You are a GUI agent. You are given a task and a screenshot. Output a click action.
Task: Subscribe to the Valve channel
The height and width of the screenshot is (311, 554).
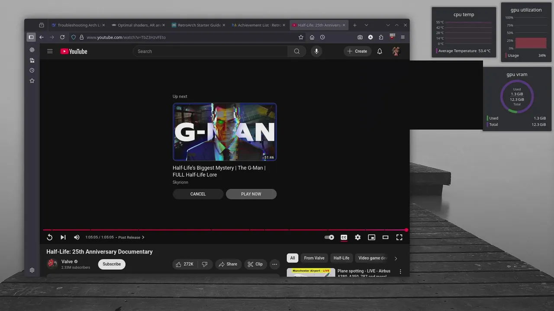click(112, 264)
